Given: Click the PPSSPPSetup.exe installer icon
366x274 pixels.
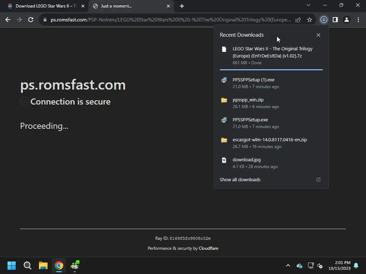Looking at the screenshot, I should (224, 120).
